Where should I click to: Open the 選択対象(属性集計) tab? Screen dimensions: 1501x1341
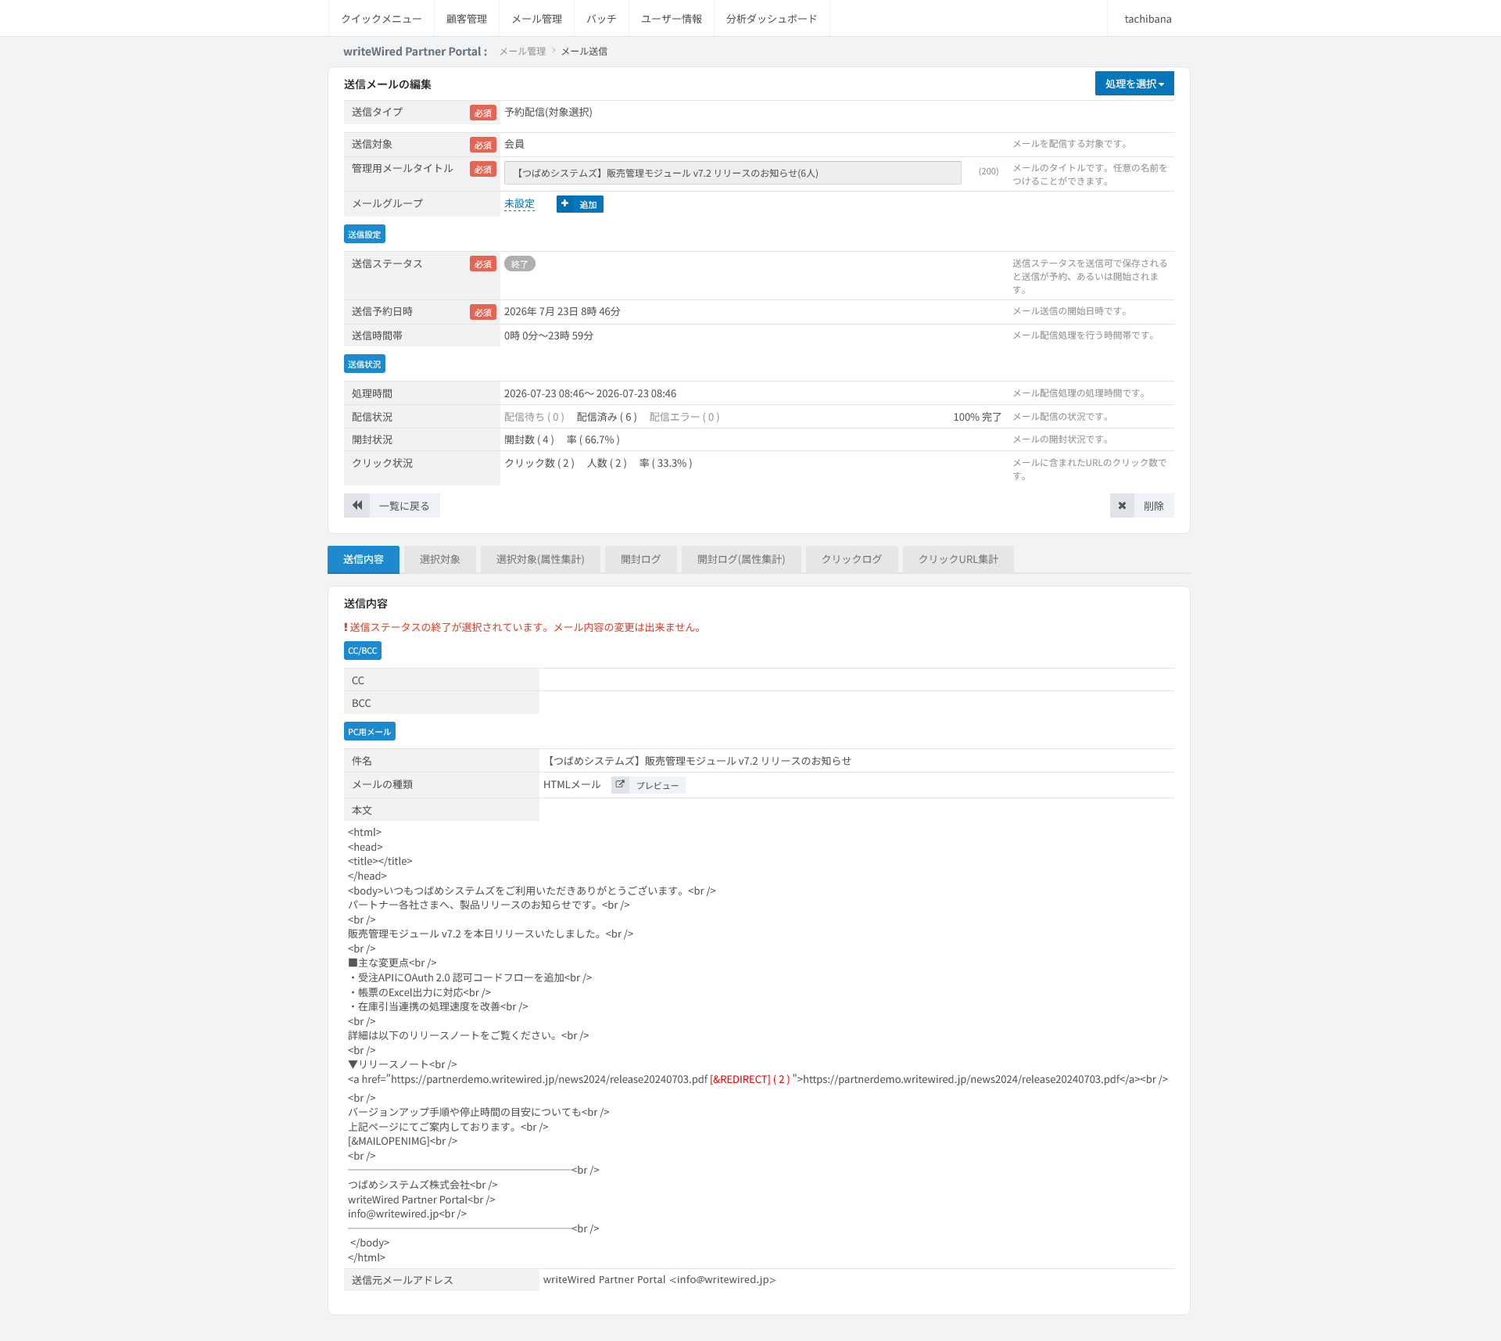pos(540,559)
